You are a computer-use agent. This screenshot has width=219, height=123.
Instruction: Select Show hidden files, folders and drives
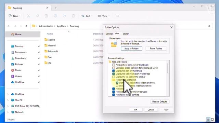pyautogui.click(x=117, y=86)
